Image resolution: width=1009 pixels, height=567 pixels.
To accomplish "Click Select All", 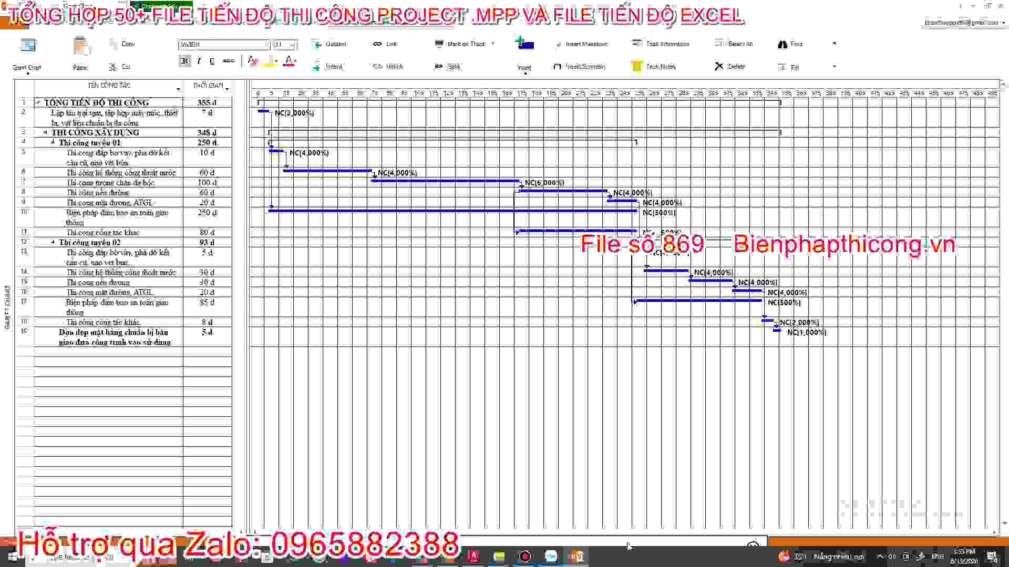I will [734, 44].
